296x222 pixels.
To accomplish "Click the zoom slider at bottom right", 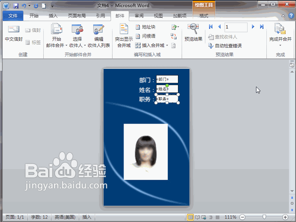I will pos(264,217).
